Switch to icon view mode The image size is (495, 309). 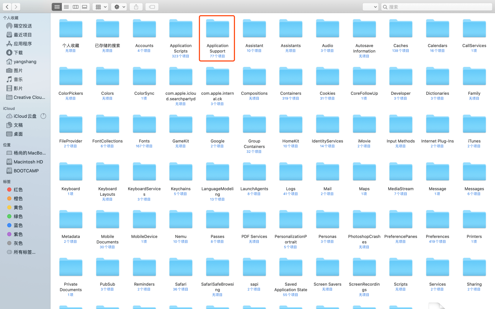click(57, 7)
